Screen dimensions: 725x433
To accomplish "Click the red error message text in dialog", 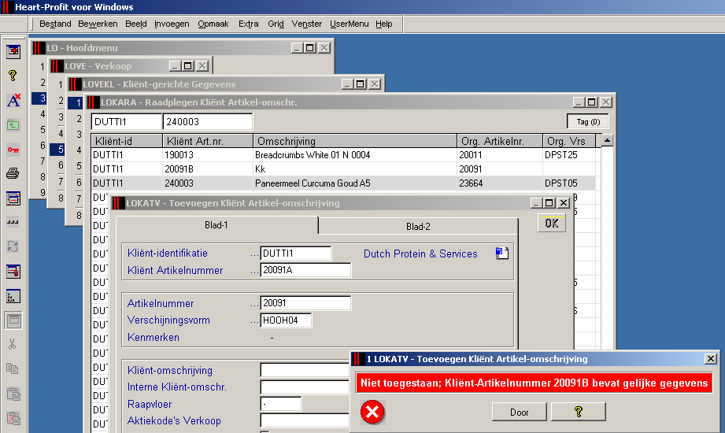I will pyautogui.click(x=534, y=383).
